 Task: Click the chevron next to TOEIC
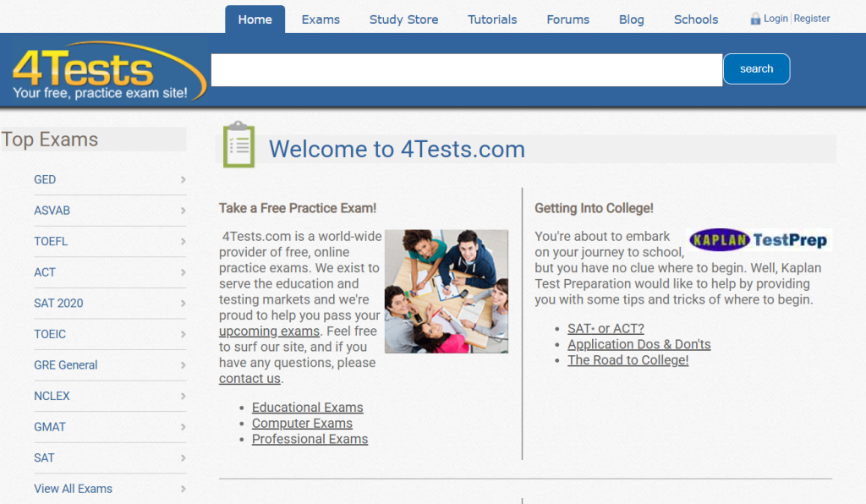point(183,334)
